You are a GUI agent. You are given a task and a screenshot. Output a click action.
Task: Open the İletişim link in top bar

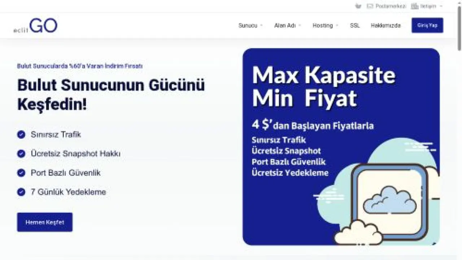click(x=428, y=6)
